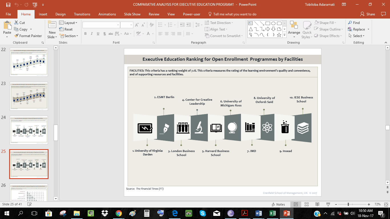Expand the Section dropdown
The height and width of the screenshot is (219, 390).
[x=69, y=36]
